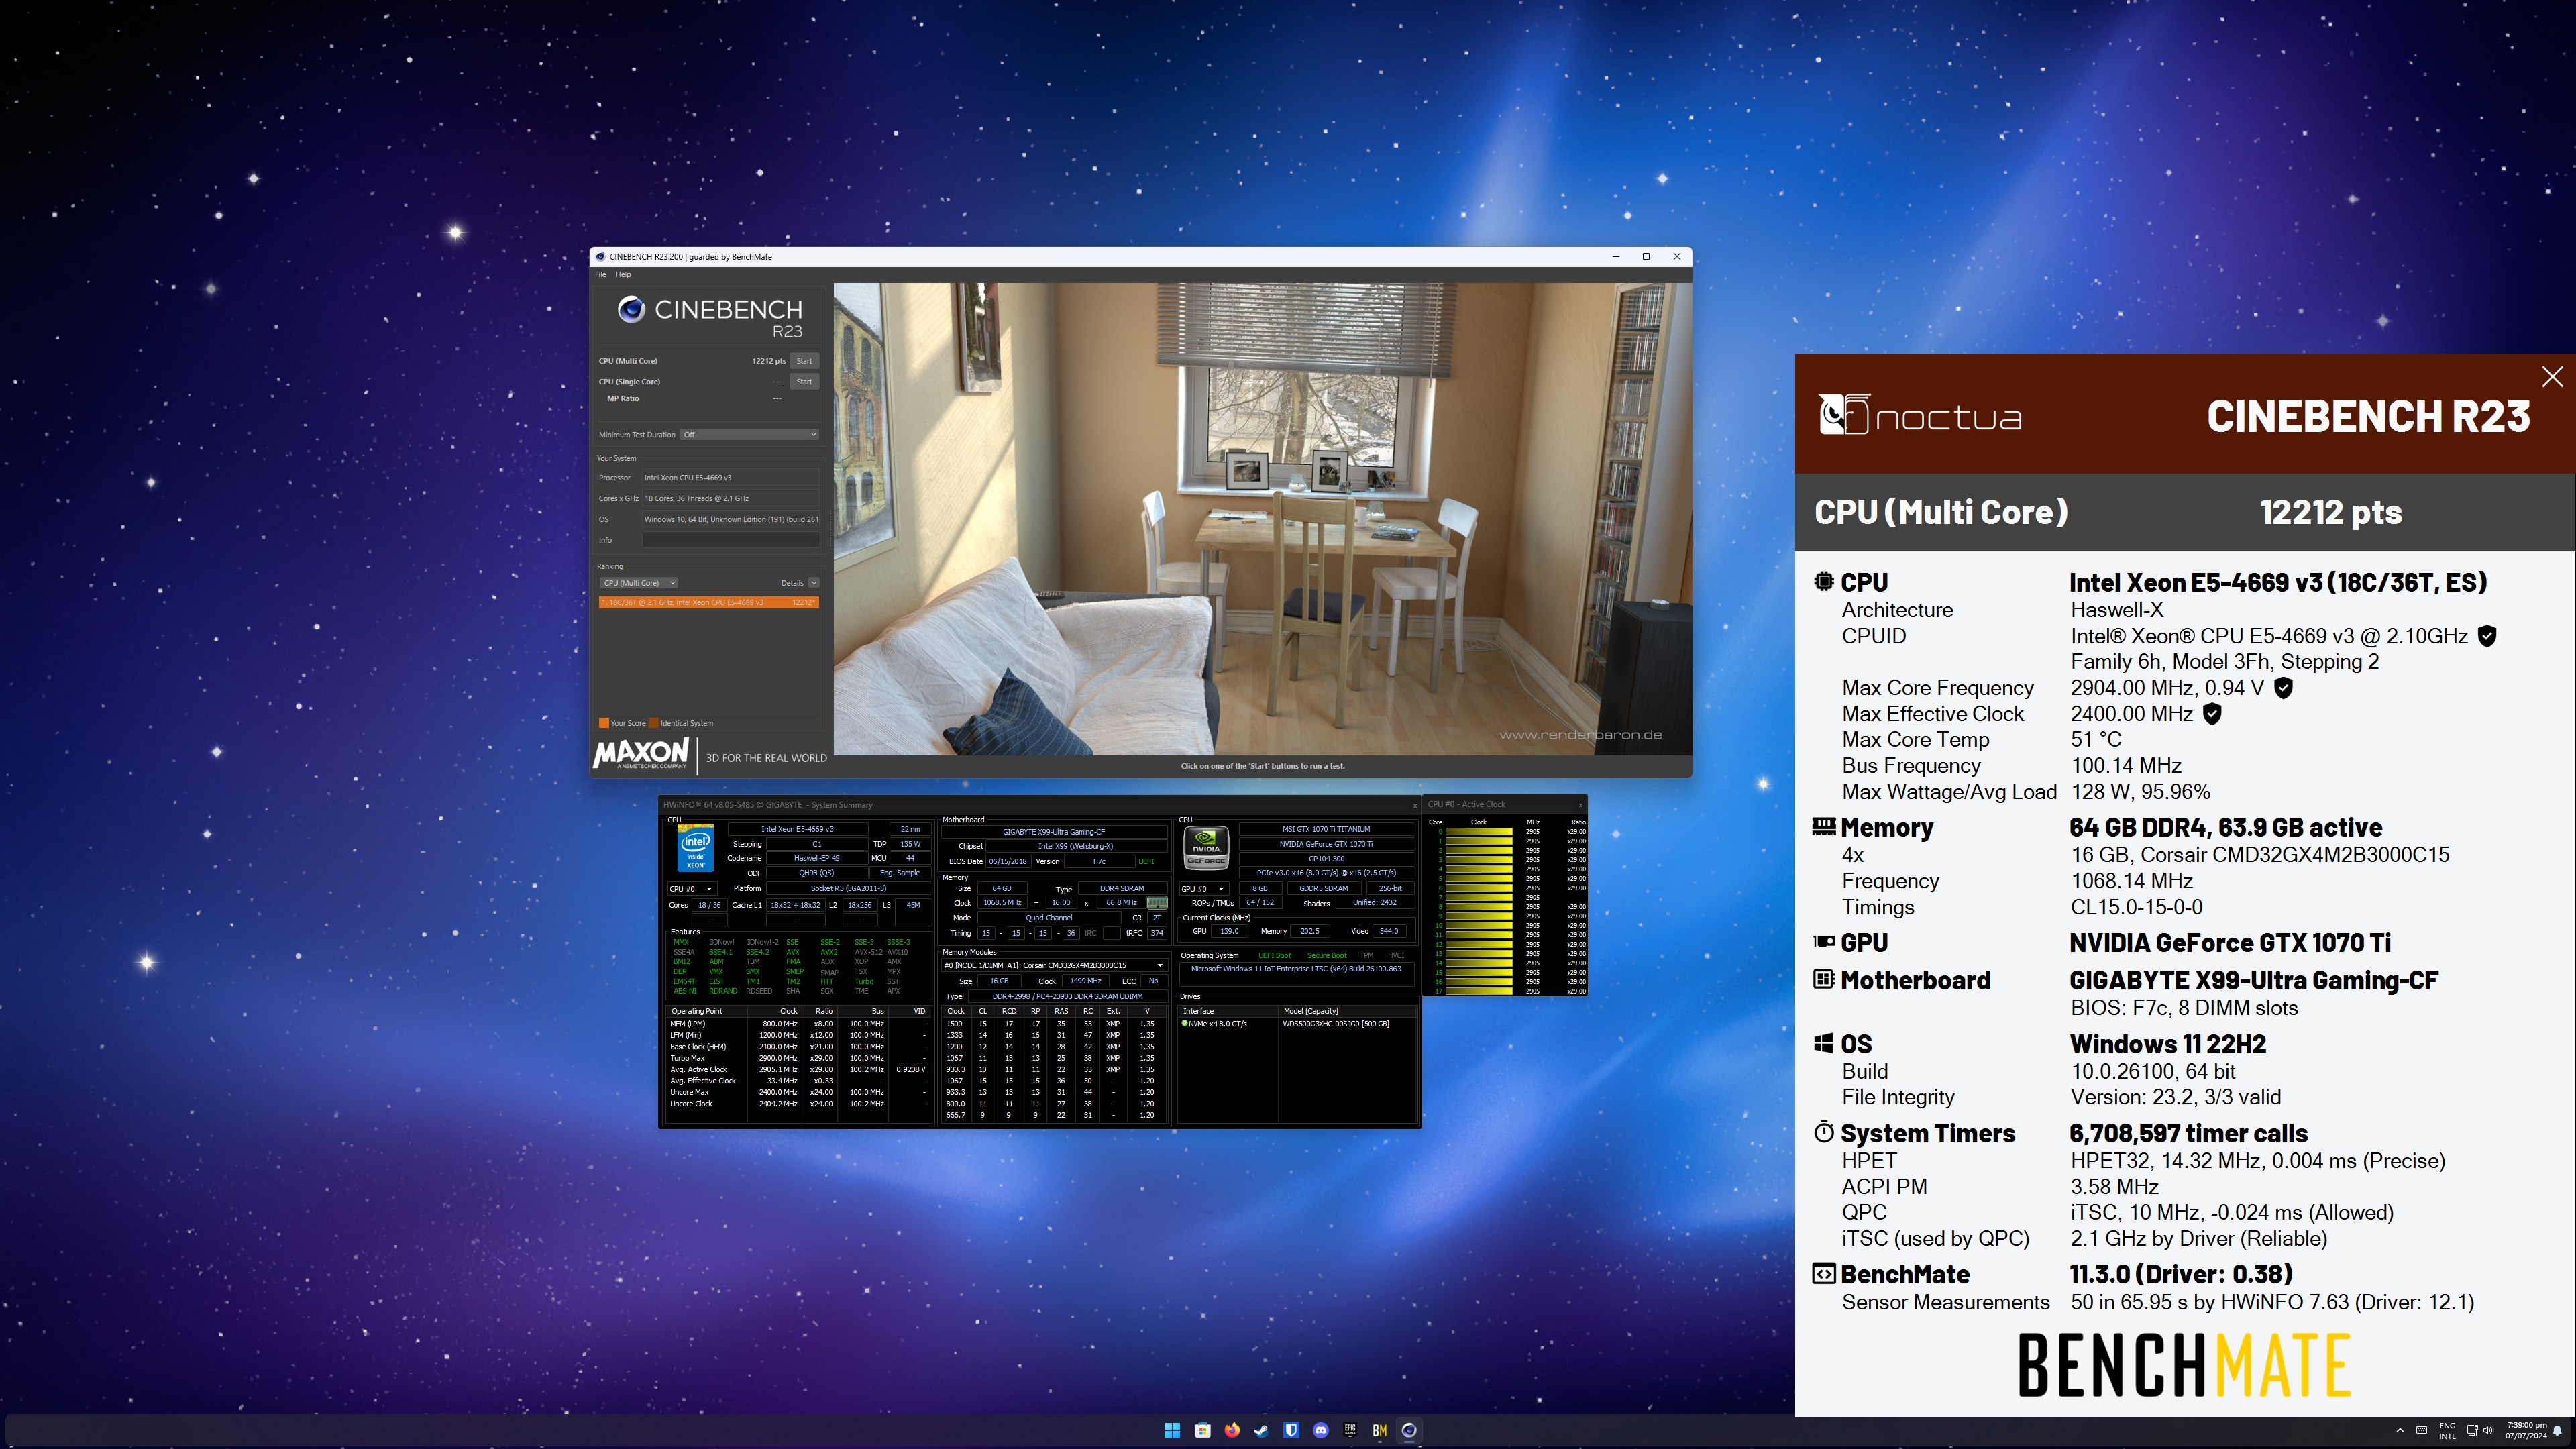Click the CPU chip icon in BenchMate
The height and width of the screenshot is (1449, 2576).
[1824, 581]
